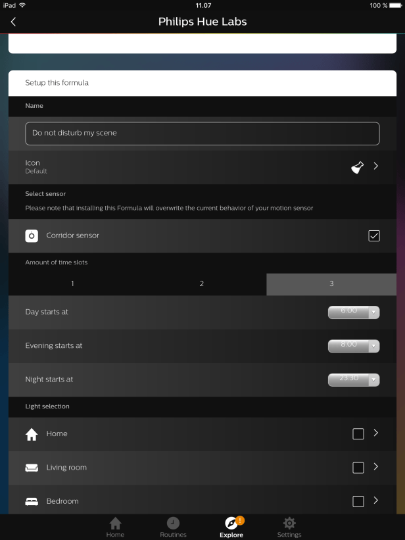Open Settings gear in bottom bar
Viewport: 405px width, 540px height.
pyautogui.click(x=289, y=526)
